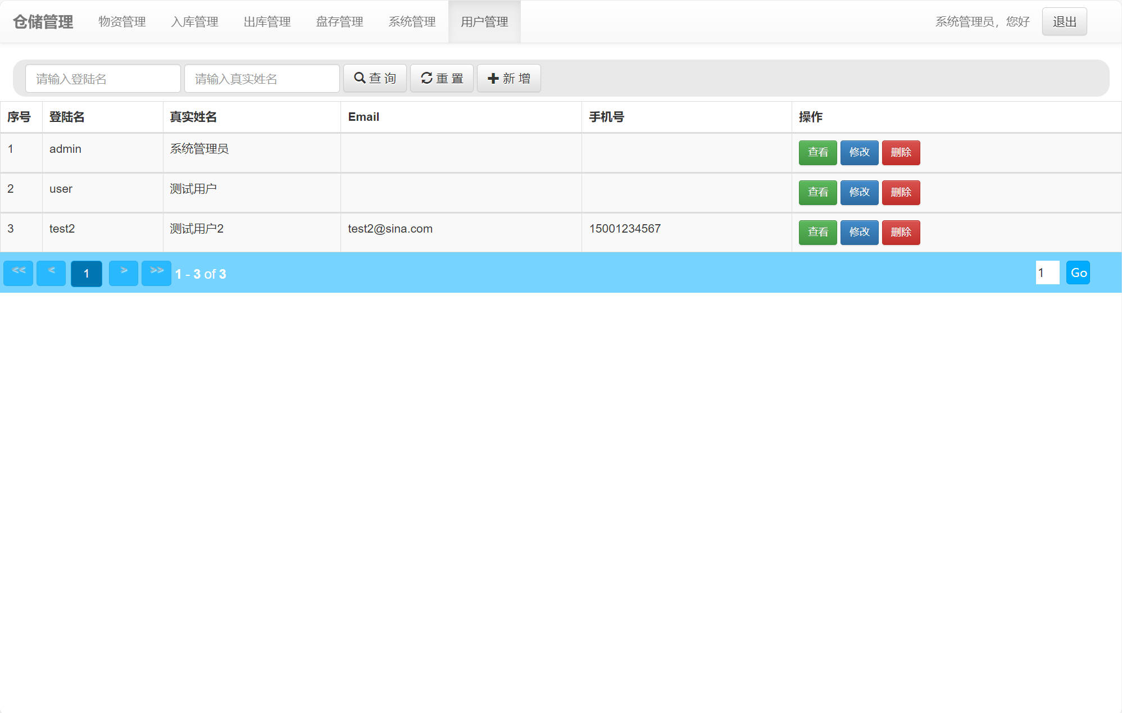Click the magnifier search icon on 查询 button

click(360, 78)
